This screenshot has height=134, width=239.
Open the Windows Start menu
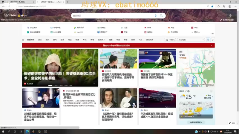(3, 132)
